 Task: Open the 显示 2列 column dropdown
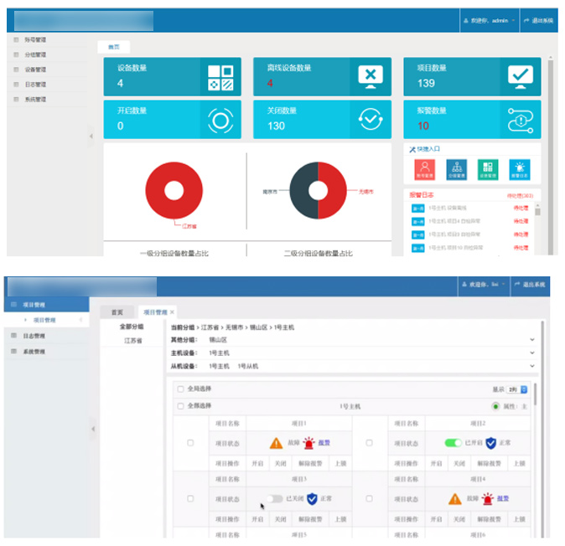[516, 389]
